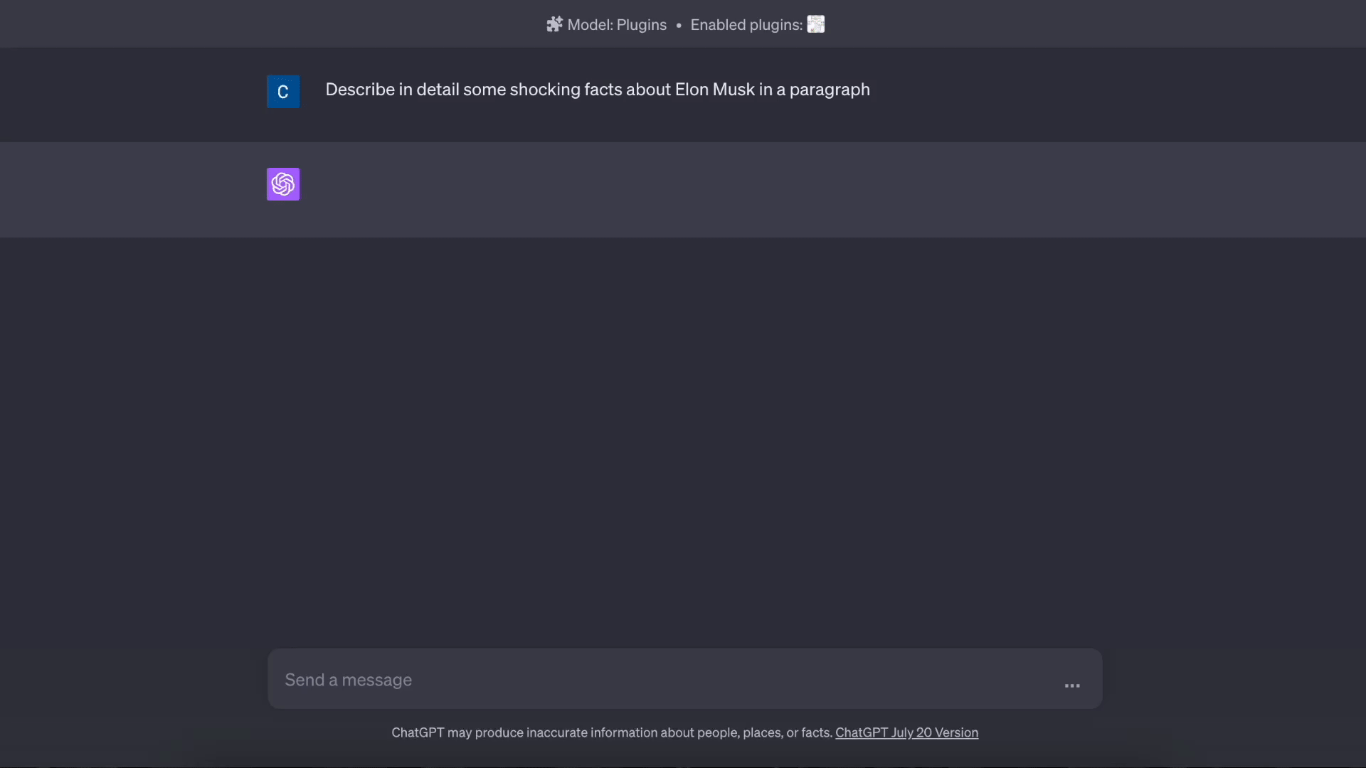Click the Enabled plugins menu label
The height and width of the screenshot is (768, 1366).
coord(745,24)
